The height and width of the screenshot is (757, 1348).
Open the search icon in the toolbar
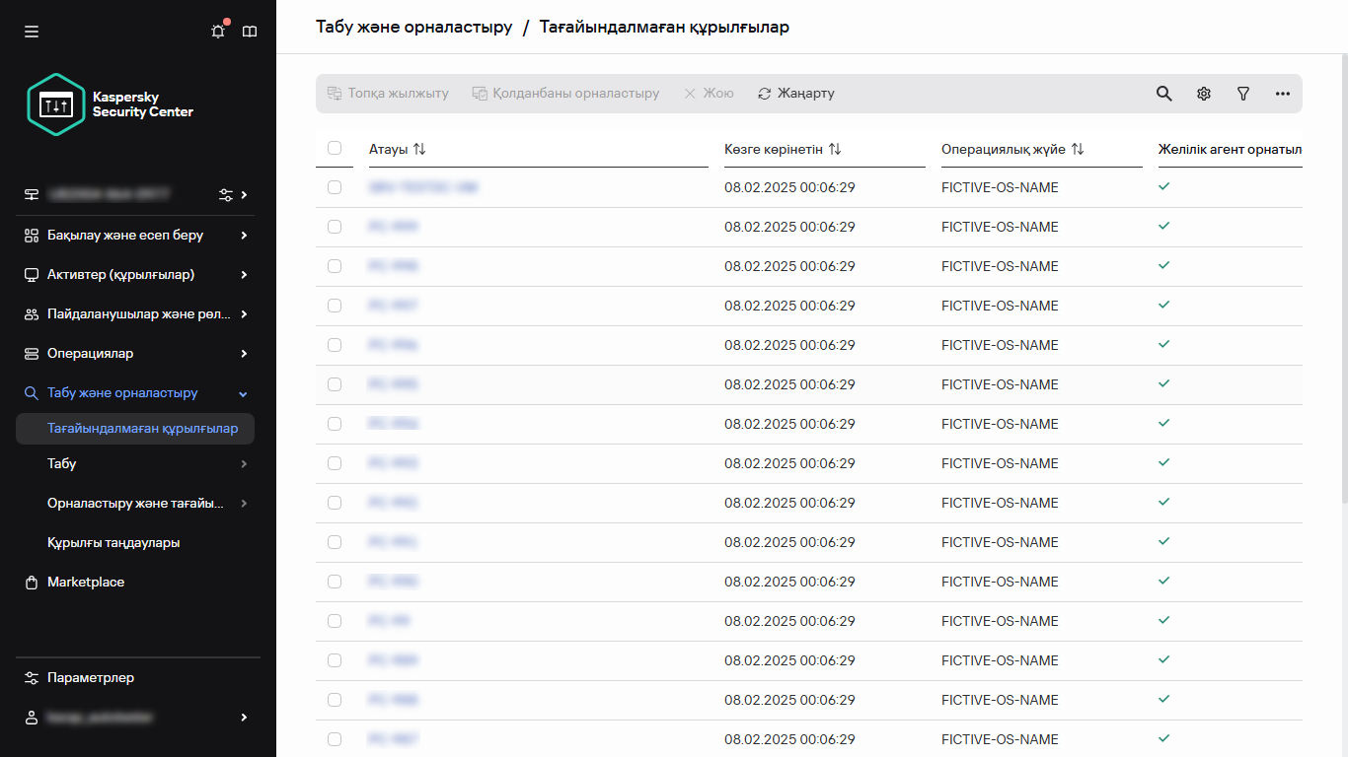pyautogui.click(x=1163, y=93)
